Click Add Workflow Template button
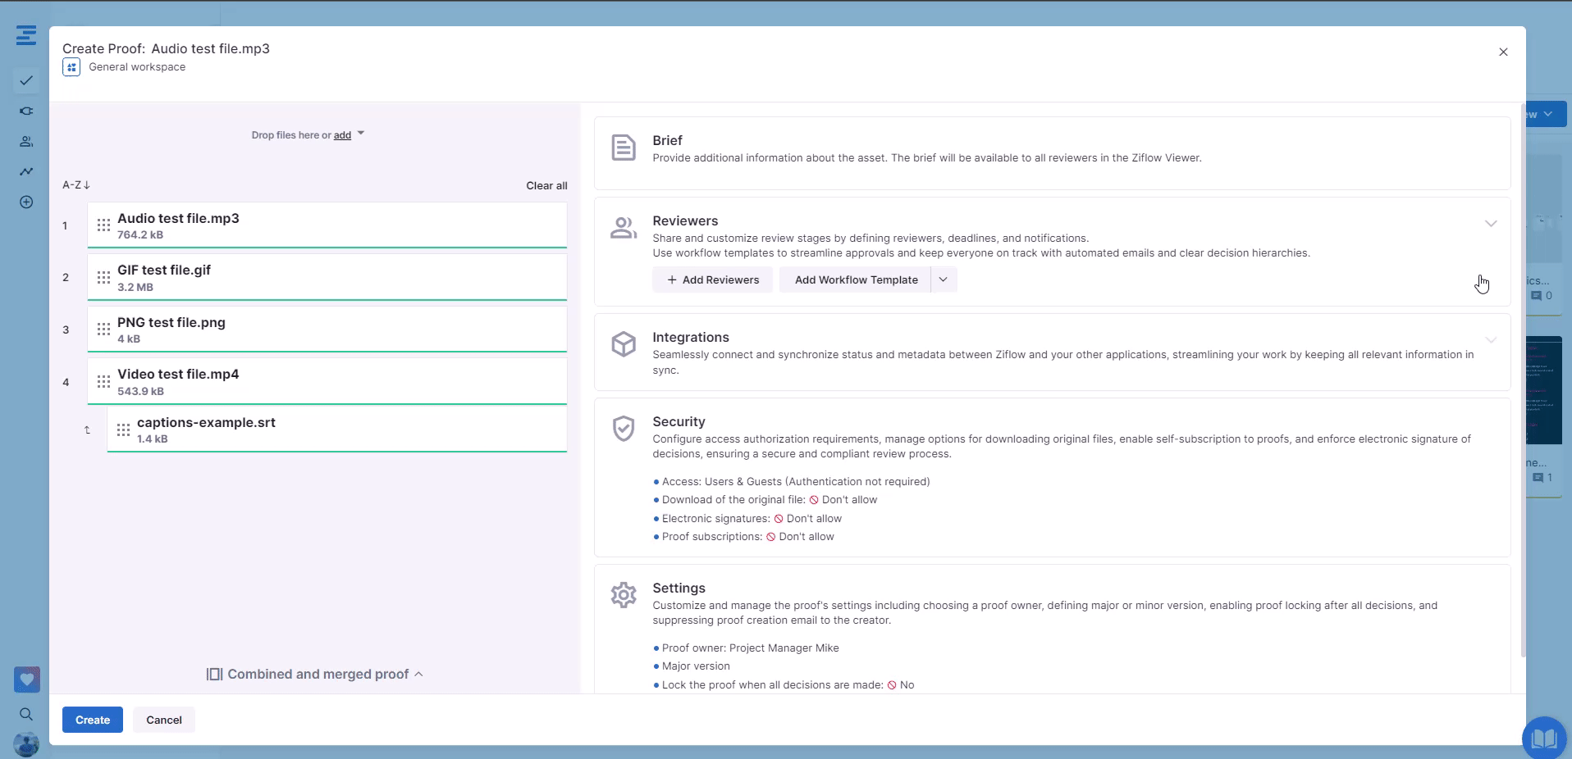Screen dimensions: 1572x759 pos(856,280)
